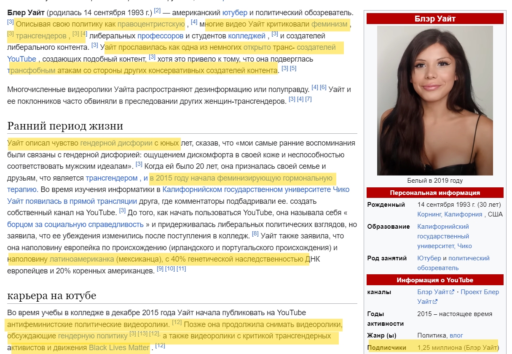Open the "гендерную политику" link
Image resolution: width=512 pixels, height=354 pixels.
pos(93,336)
